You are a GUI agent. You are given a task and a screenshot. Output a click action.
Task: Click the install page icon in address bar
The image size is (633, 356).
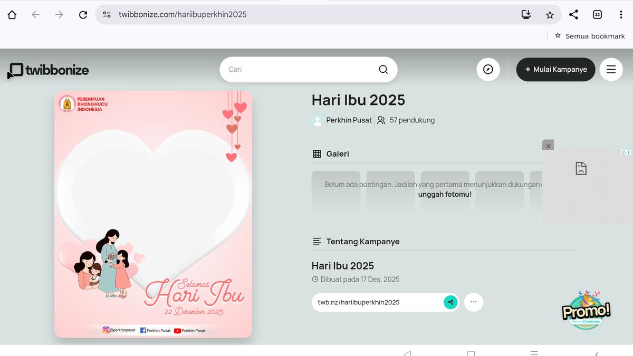click(x=525, y=15)
